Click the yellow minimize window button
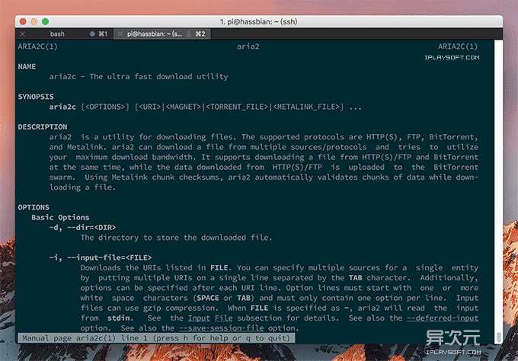518x361 pixels. (x=34, y=21)
